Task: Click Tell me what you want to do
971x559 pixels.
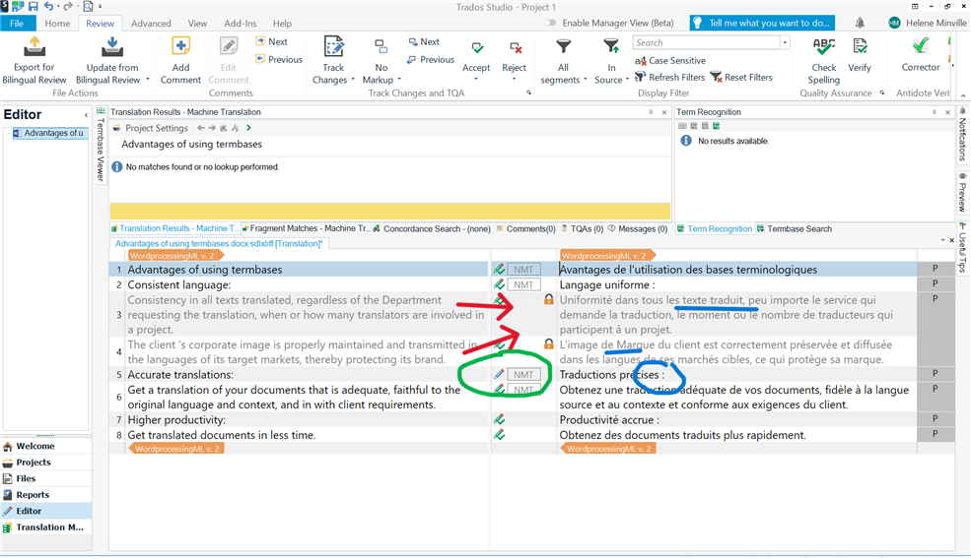Action: [762, 23]
